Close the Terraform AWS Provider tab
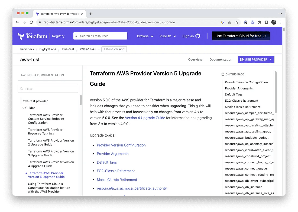Viewport: 298px width, 212px height. point(82,14)
